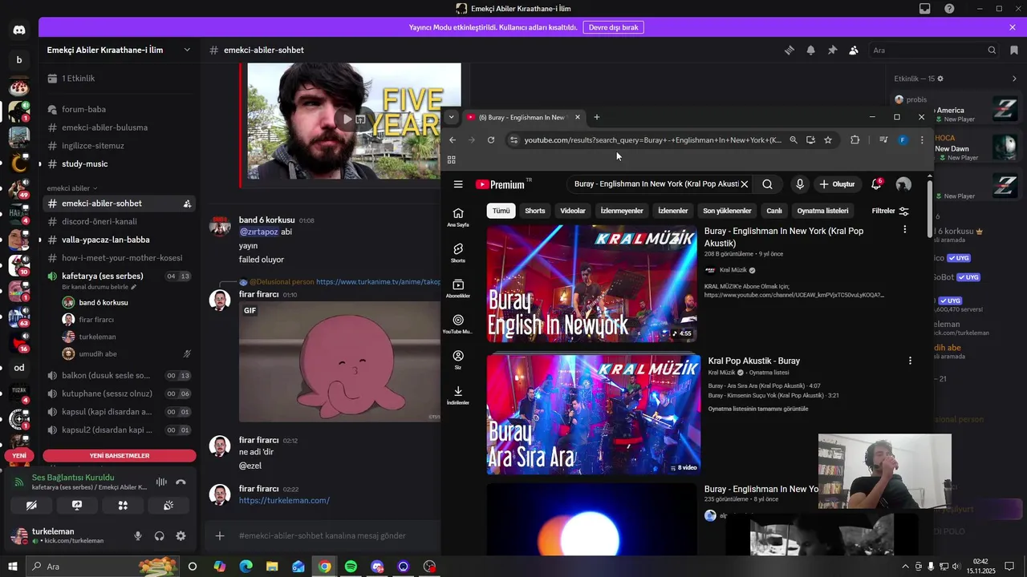Screen dimensions: 1027x577
Task: Open Chrome media controls icon
Action: [883, 140]
